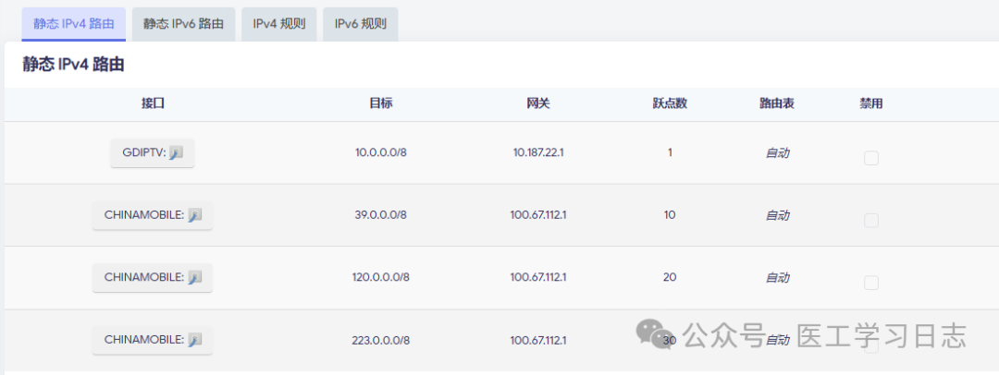This screenshot has width=999, height=375.
Task: Tick the 禁用 checkbox for route 10.0.0.0/8
Action: (870, 158)
